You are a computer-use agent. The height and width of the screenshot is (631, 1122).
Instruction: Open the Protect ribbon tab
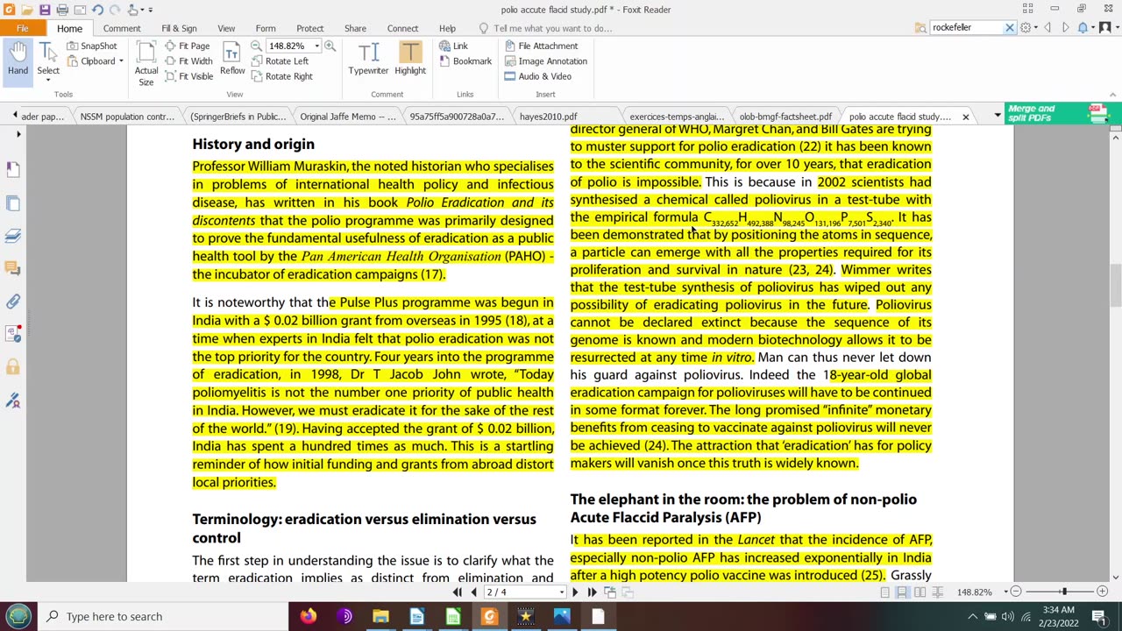pyautogui.click(x=309, y=28)
